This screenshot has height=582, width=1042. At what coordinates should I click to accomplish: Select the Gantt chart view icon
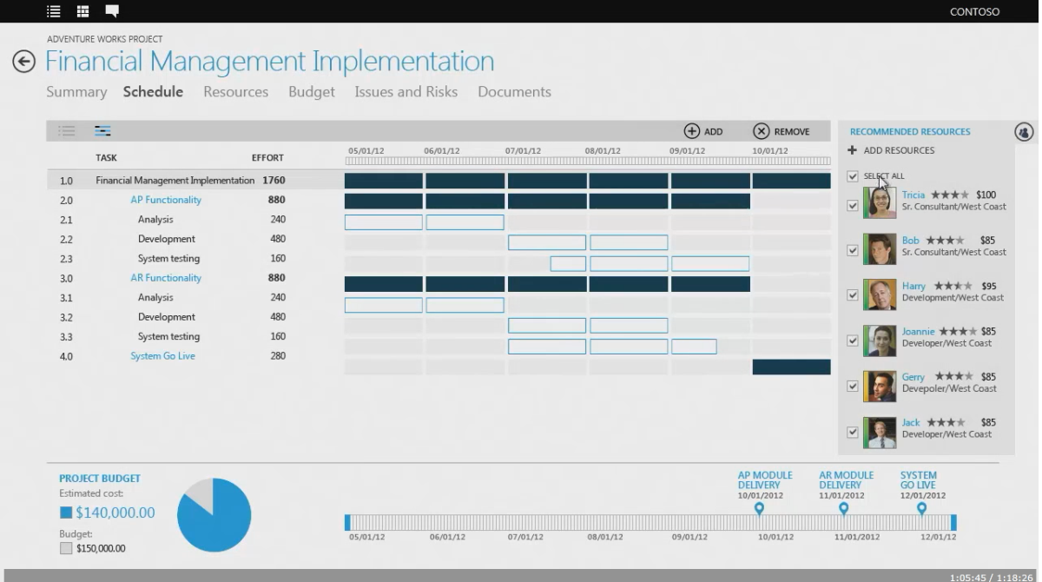click(x=102, y=131)
